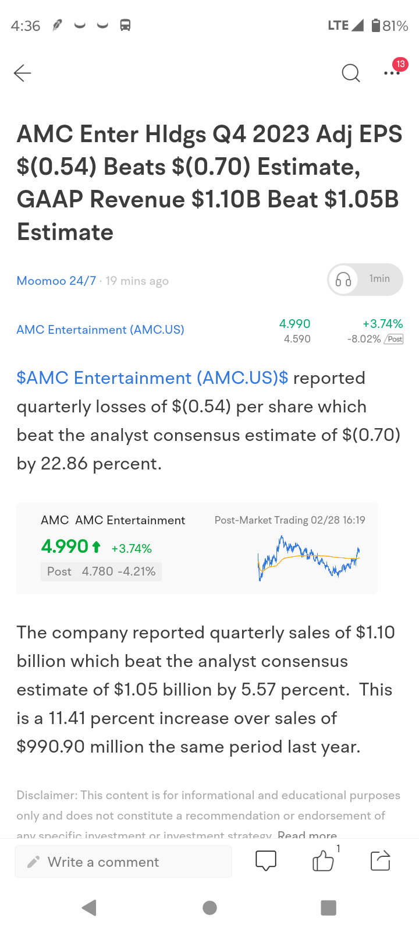Open the three-dot more menu

392,73
